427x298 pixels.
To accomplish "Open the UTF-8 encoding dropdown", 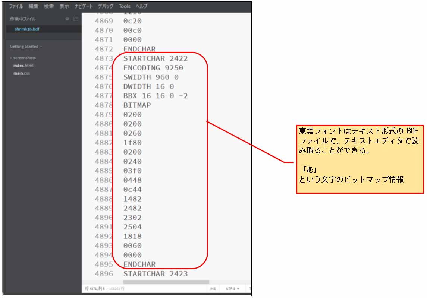I will 232,289.
